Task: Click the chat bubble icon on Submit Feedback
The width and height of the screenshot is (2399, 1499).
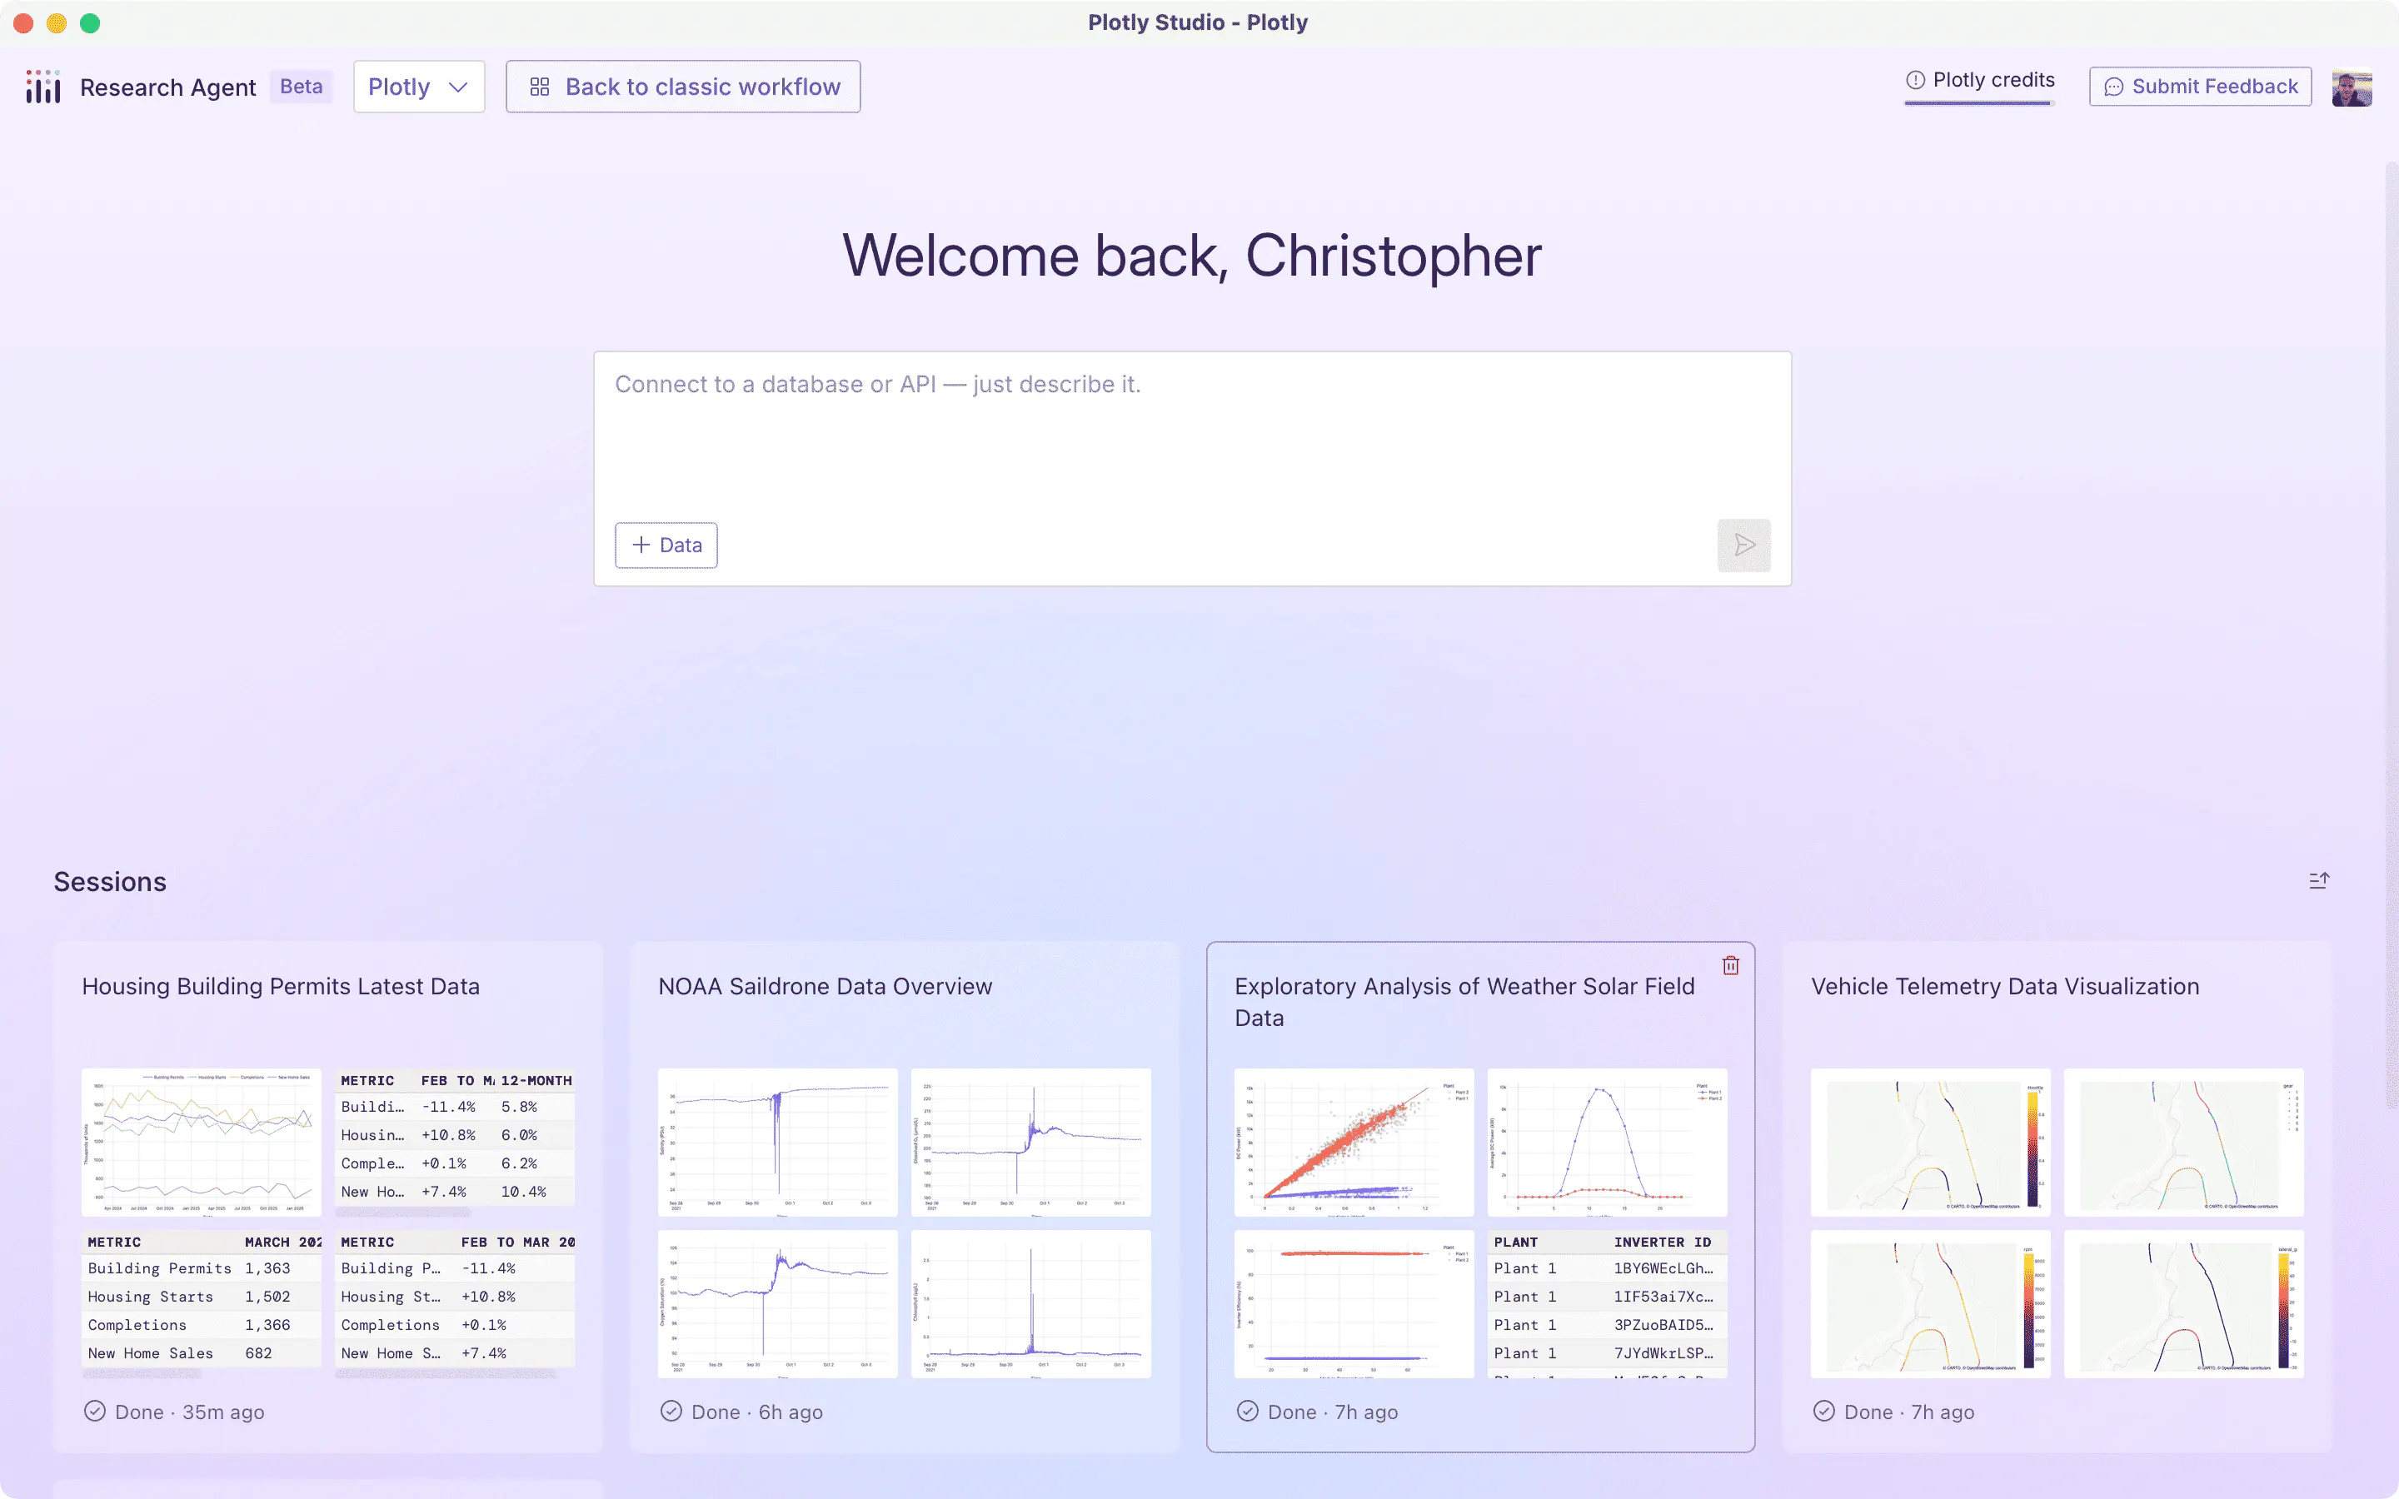Action: click(x=2113, y=87)
